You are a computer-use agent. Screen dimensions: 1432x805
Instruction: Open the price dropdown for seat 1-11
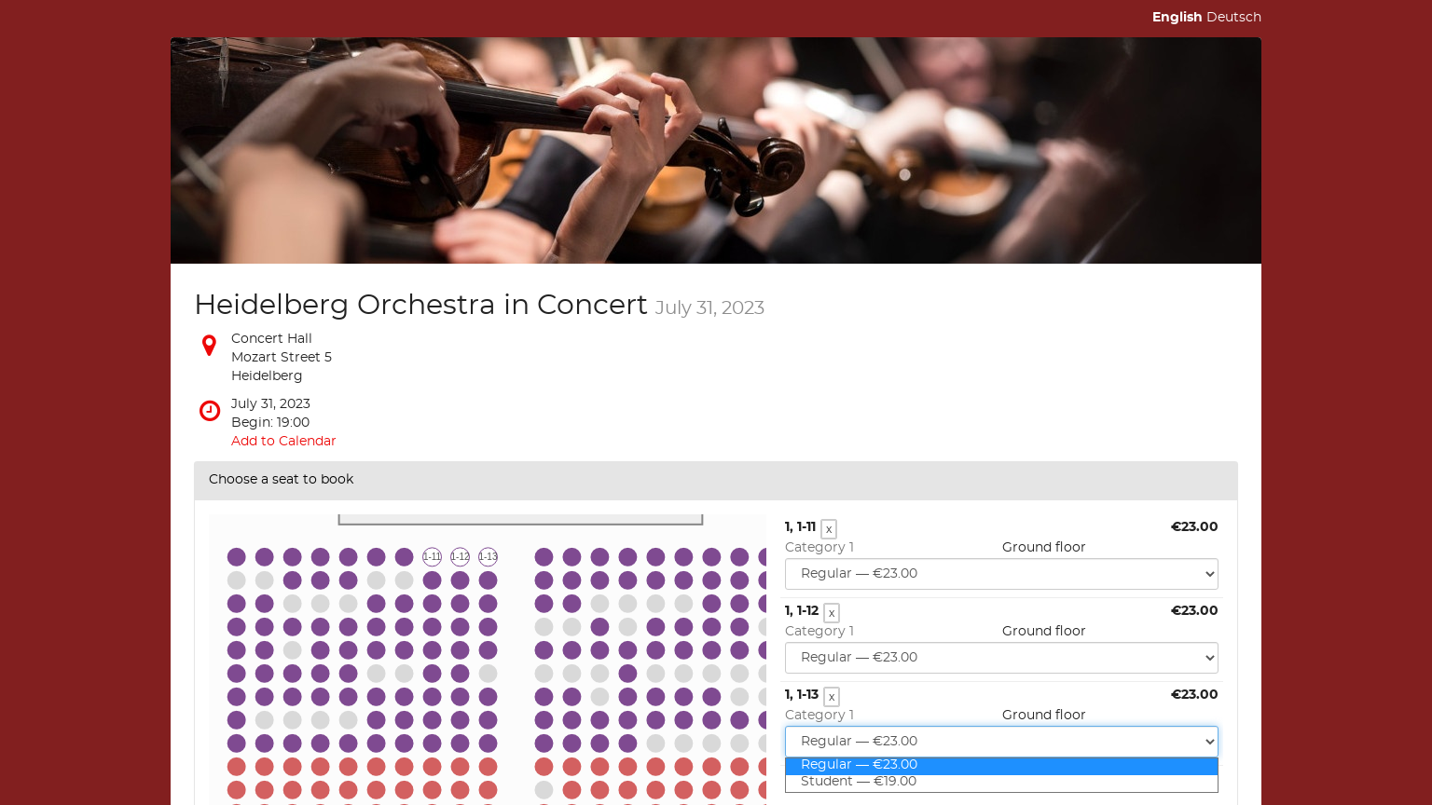1001,574
